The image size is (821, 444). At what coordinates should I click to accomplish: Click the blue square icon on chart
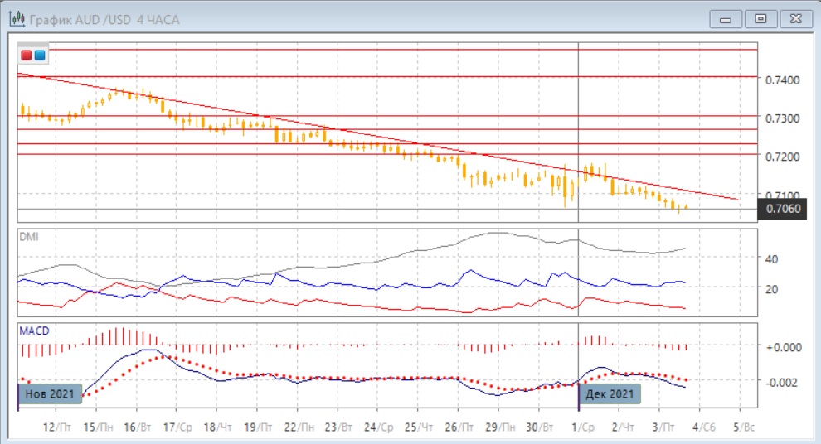point(40,55)
